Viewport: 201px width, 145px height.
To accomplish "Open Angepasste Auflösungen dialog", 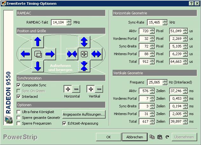I will tap(84, 114).
